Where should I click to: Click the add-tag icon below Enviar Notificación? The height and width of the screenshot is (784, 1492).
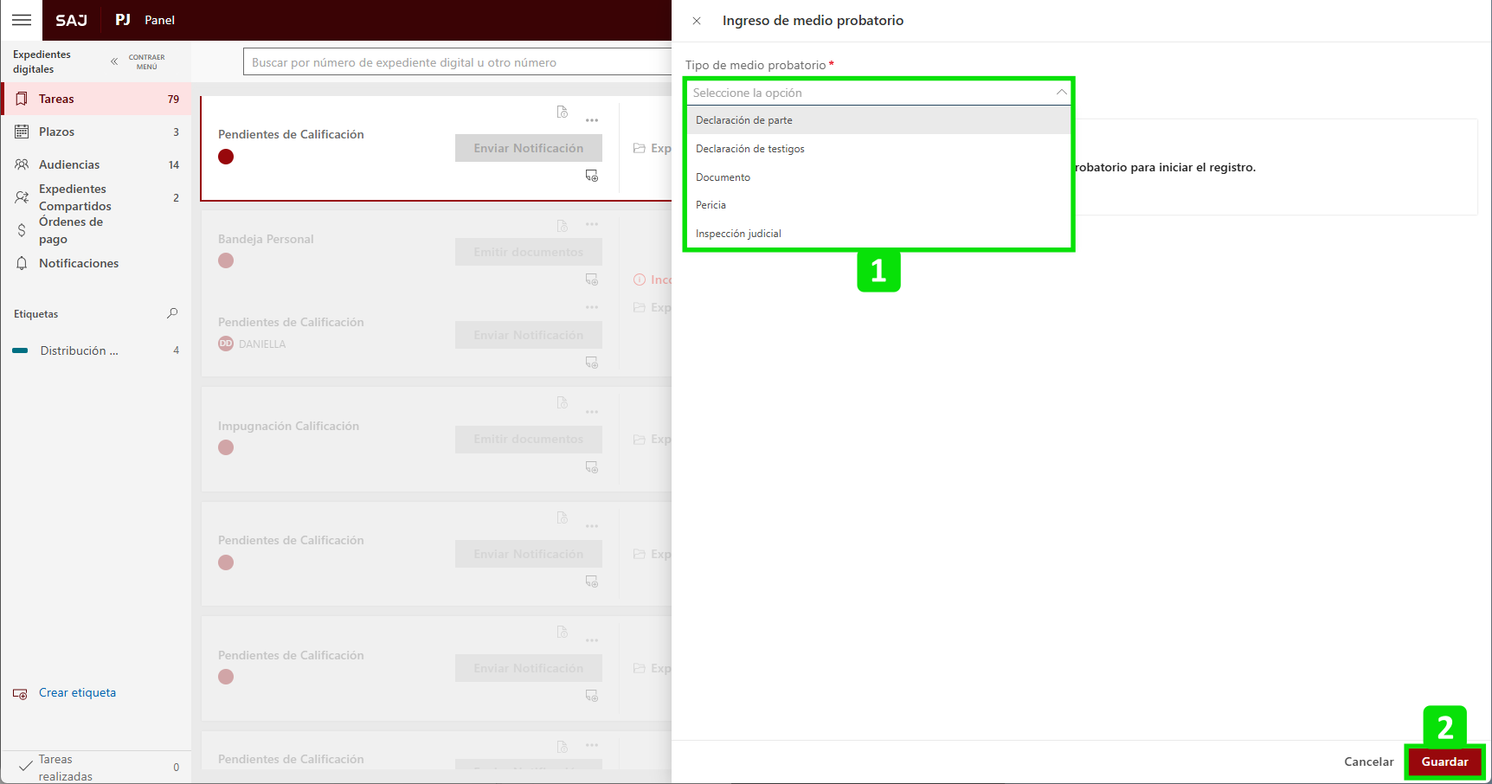pyautogui.click(x=592, y=176)
